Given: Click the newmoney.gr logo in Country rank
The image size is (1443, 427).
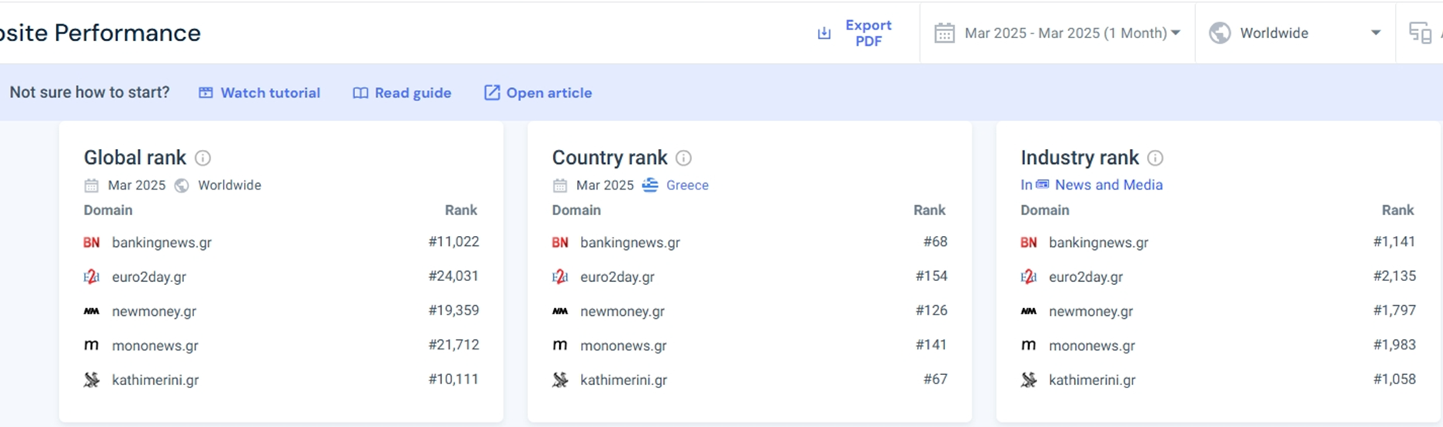Looking at the screenshot, I should (x=560, y=311).
